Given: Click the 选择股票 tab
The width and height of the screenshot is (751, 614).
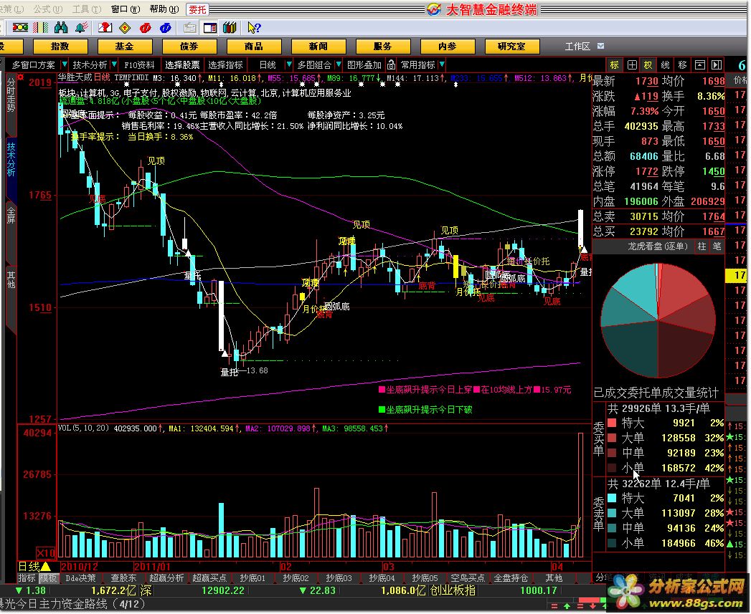Looking at the screenshot, I should pyautogui.click(x=182, y=64).
